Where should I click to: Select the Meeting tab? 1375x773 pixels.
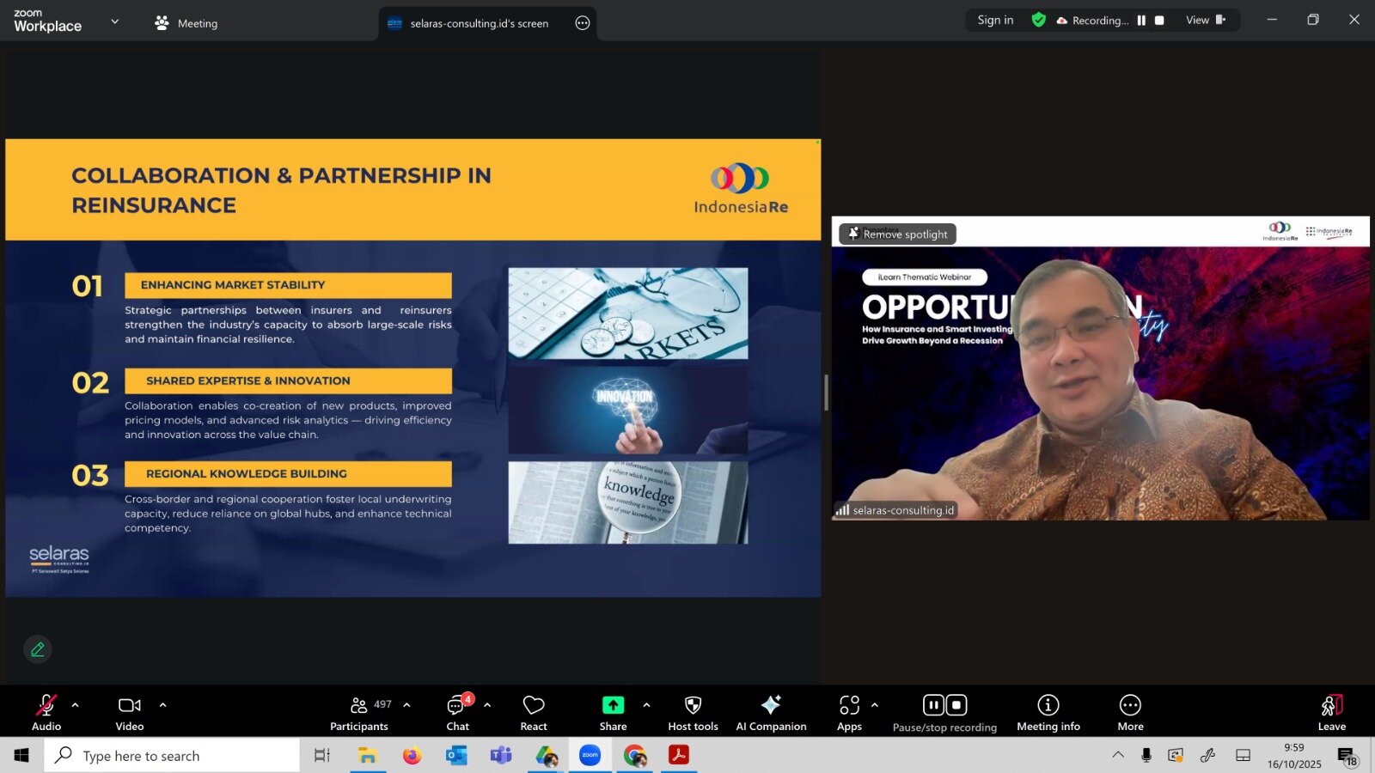(x=186, y=23)
